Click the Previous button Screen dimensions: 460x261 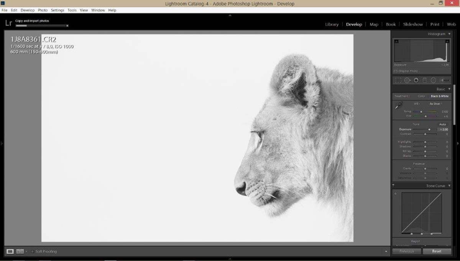click(x=406, y=251)
